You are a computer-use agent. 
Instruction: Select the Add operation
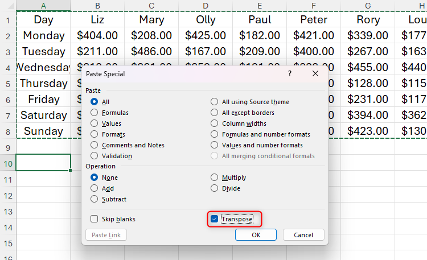pos(94,188)
